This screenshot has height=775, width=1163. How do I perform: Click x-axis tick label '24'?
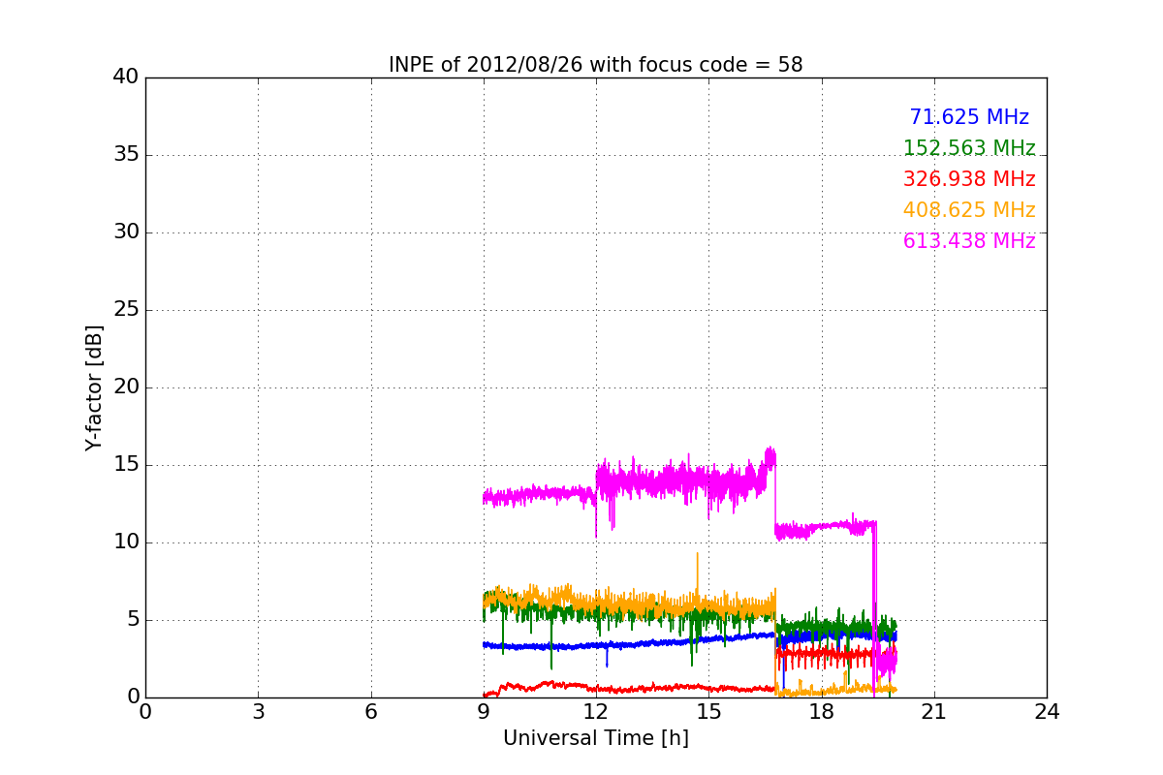(1047, 712)
